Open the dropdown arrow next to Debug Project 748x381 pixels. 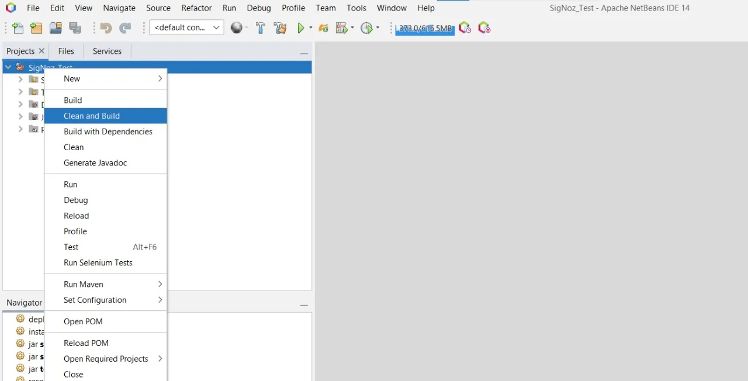click(352, 28)
